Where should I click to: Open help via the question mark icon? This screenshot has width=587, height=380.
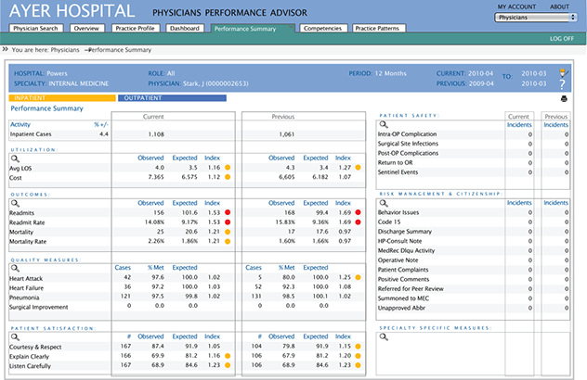tap(563, 84)
